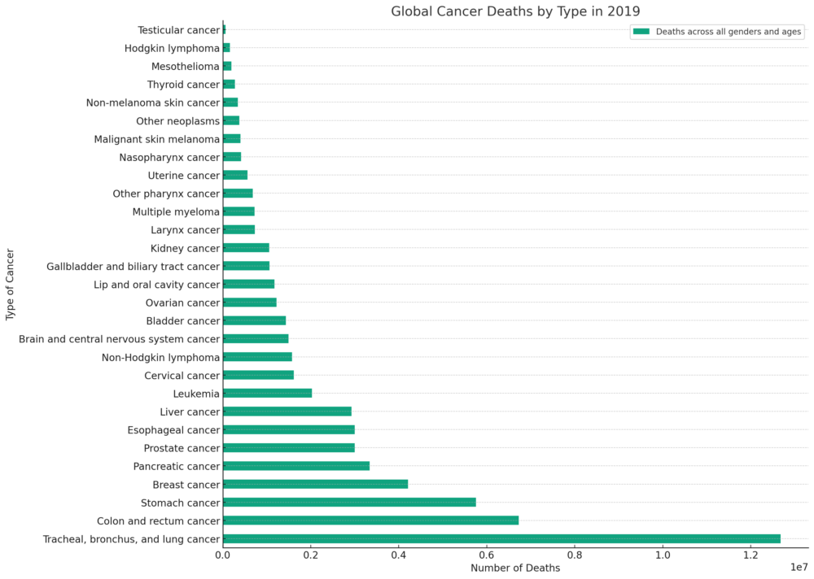Click the x-axis tick value 0.4

(x=399, y=555)
